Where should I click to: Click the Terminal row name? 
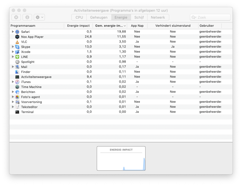click(27, 112)
